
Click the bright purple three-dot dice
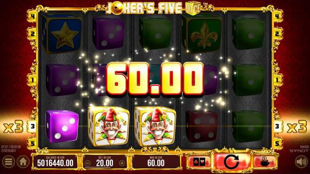tap(62, 126)
